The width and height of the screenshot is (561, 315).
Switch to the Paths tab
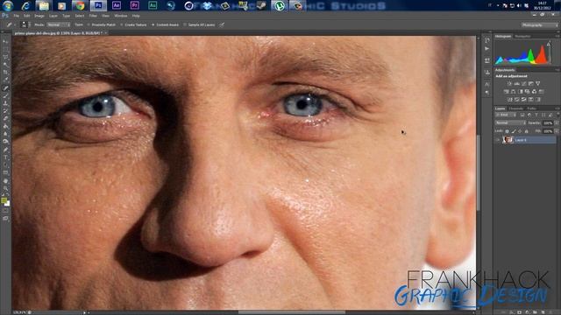click(x=532, y=108)
